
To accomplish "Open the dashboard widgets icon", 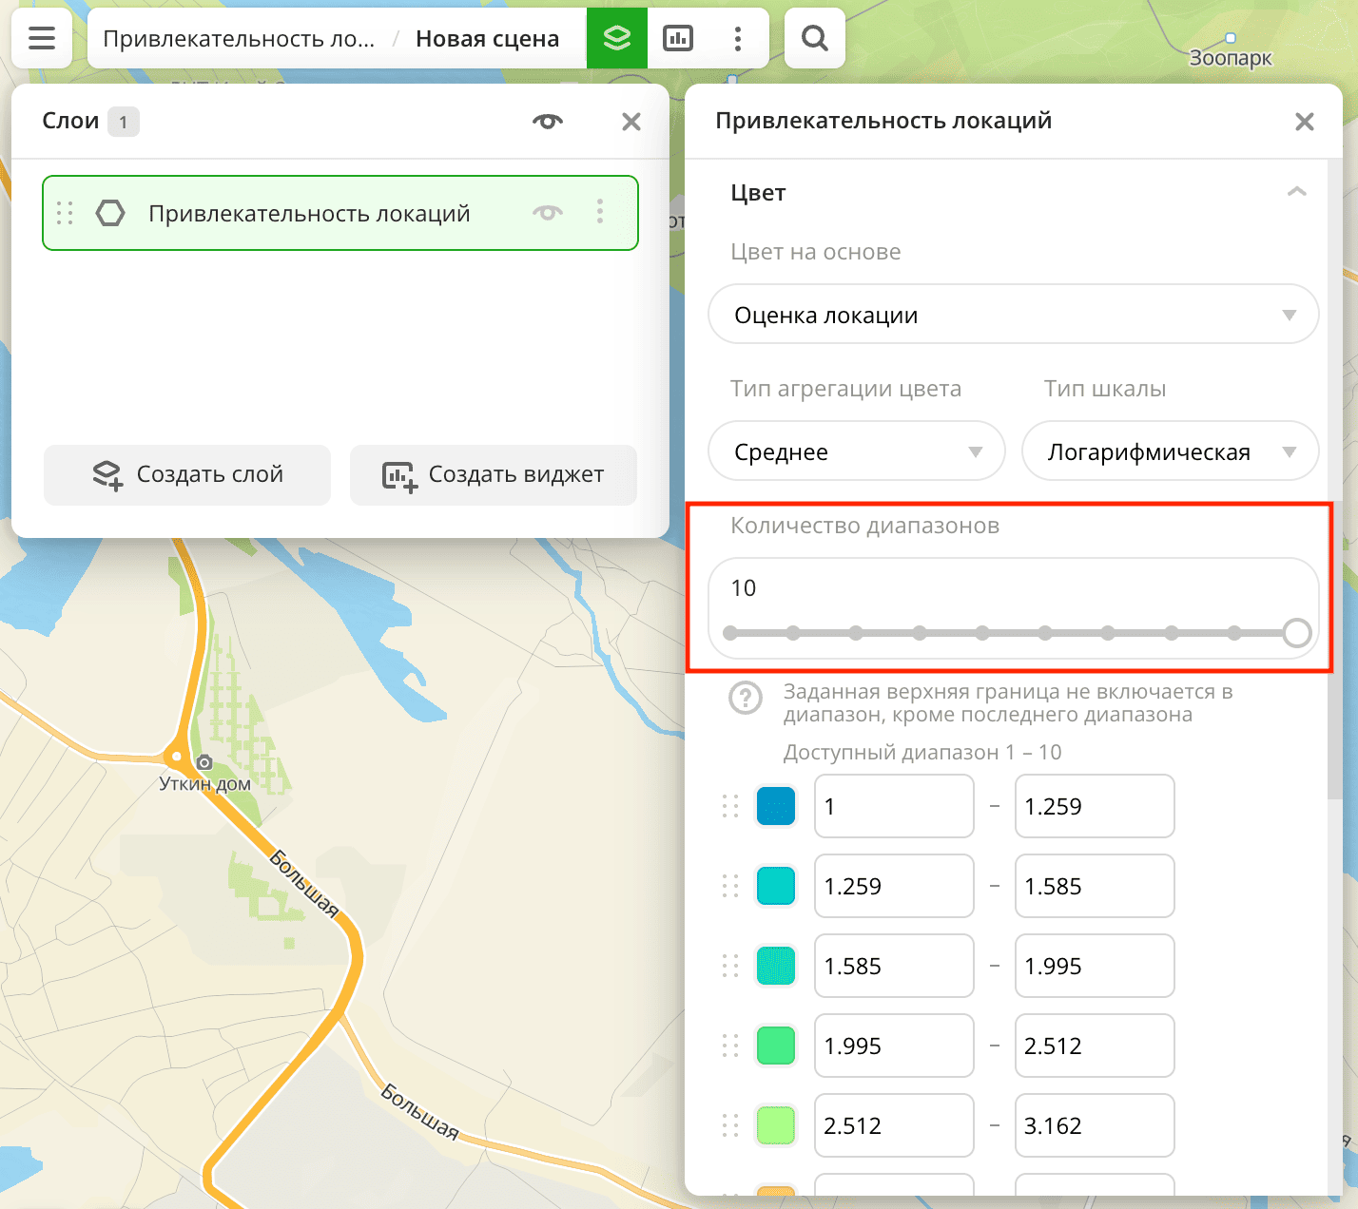I will click(x=678, y=39).
